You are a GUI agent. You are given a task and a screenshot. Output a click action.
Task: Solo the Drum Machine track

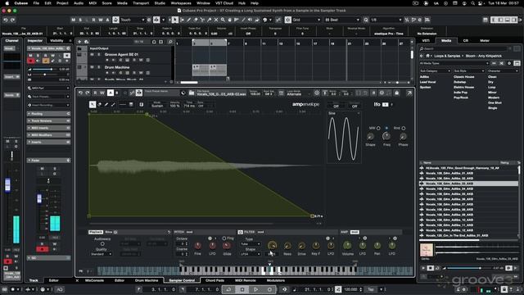[x=98, y=67]
